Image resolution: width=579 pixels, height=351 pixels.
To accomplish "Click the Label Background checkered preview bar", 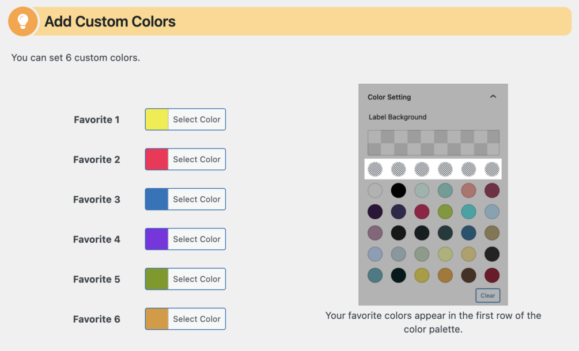I will [x=433, y=142].
